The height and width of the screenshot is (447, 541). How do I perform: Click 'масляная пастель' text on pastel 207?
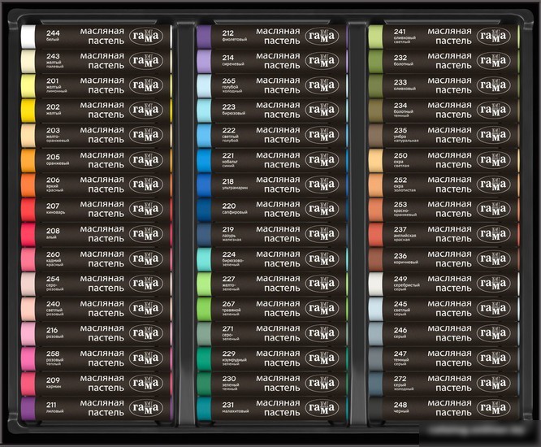[102, 209]
